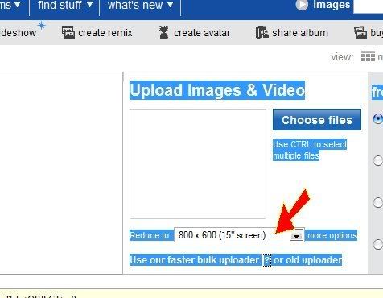Click the create avatar figure icon
This screenshot has width=383, height=298.
click(x=163, y=32)
